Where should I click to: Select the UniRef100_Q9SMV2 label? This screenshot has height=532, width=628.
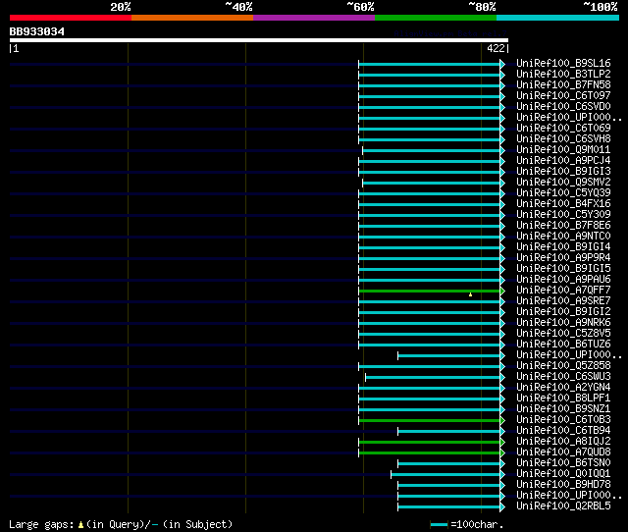(x=563, y=182)
